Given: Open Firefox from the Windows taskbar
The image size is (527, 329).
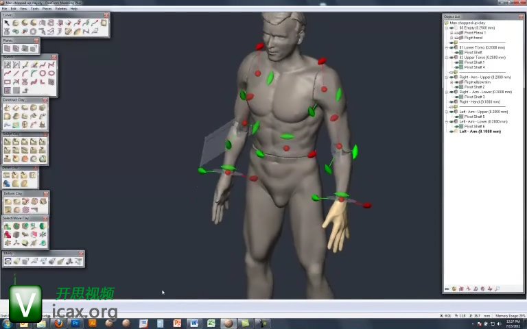Looking at the screenshot, I should [58, 323].
